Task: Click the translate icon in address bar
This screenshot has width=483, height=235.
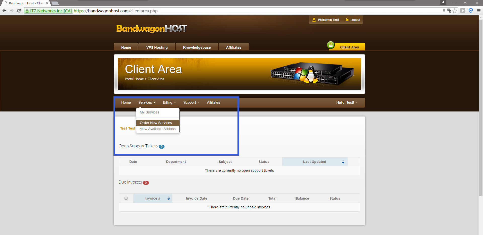Action: 449,11
